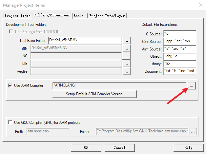Edit the Asm Source extensions field

point(180,49)
